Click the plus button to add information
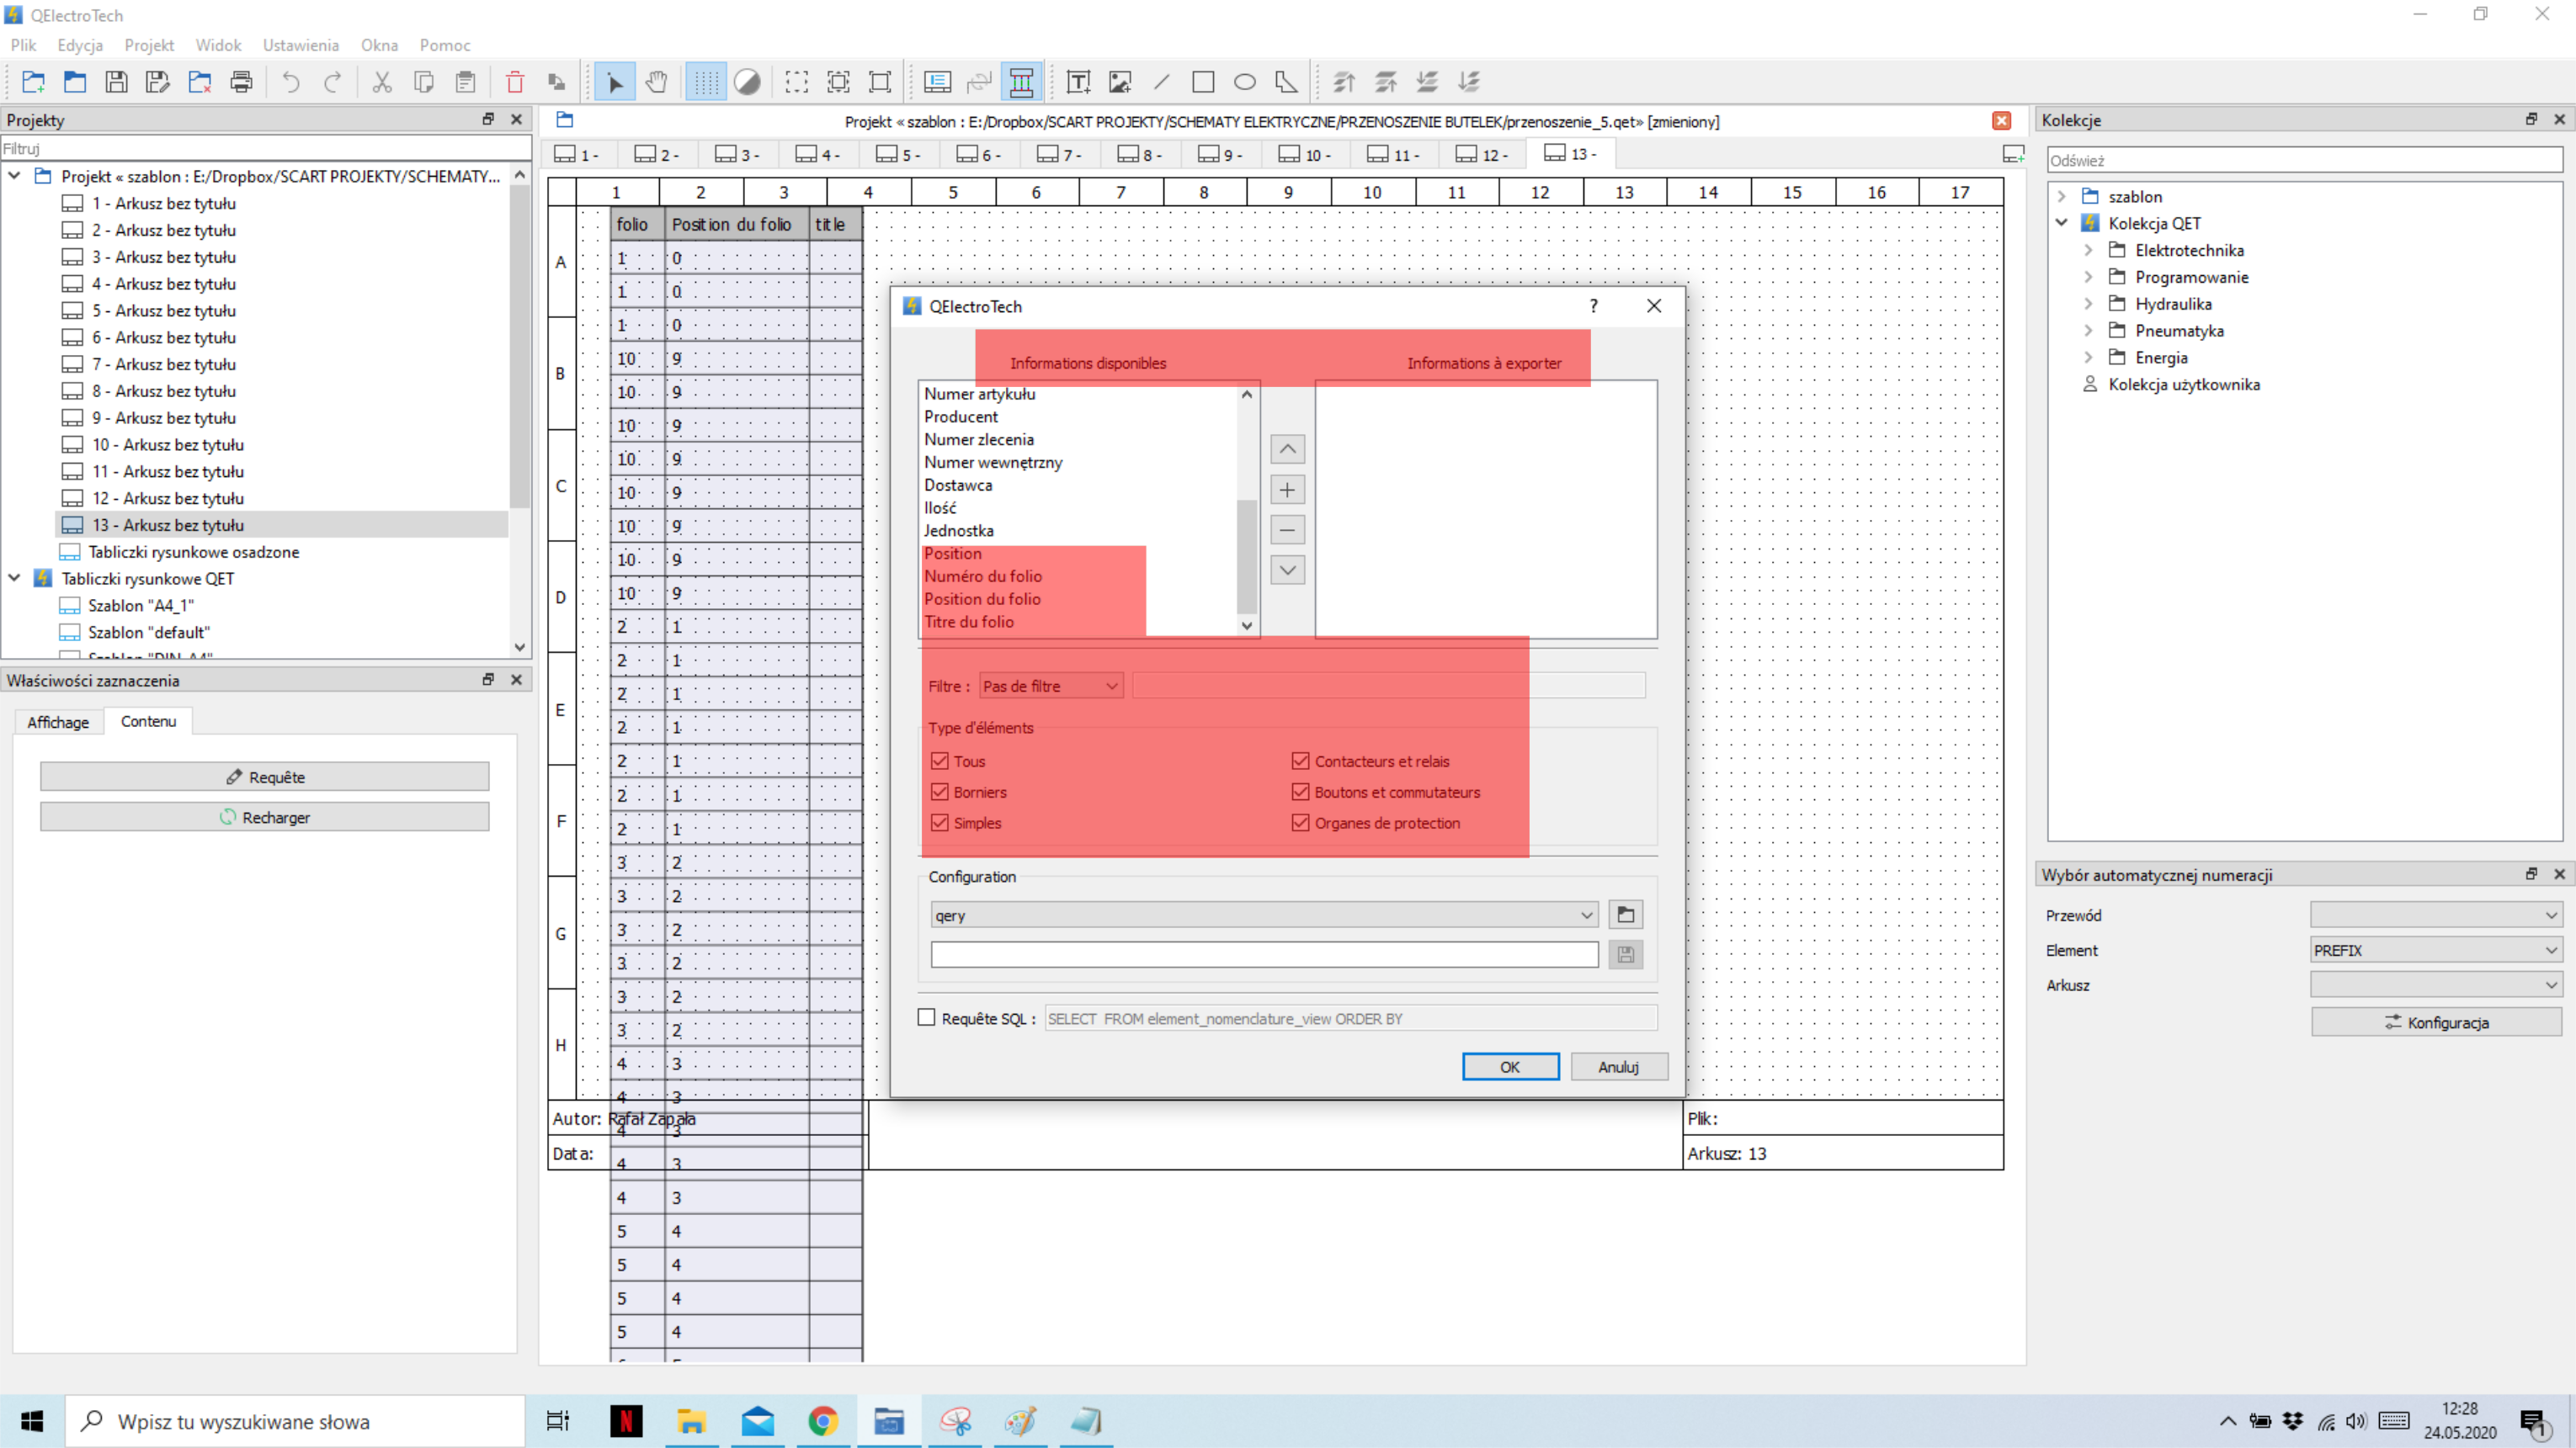 pyautogui.click(x=1287, y=490)
